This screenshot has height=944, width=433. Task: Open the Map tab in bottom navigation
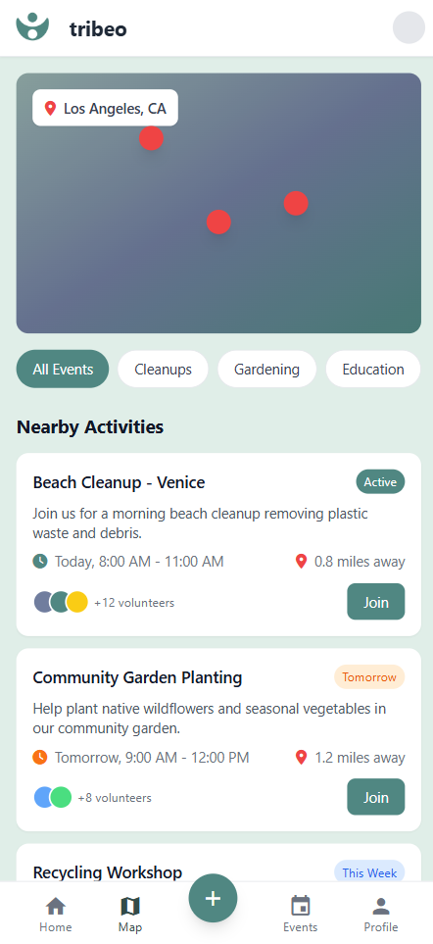coord(130,914)
